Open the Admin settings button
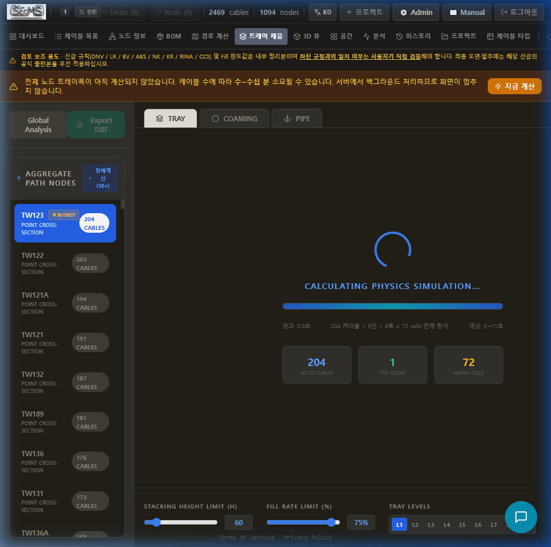551x547 pixels. point(416,12)
